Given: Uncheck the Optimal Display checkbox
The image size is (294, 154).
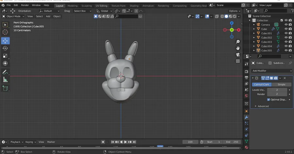Looking at the screenshot, I should click(x=269, y=100).
